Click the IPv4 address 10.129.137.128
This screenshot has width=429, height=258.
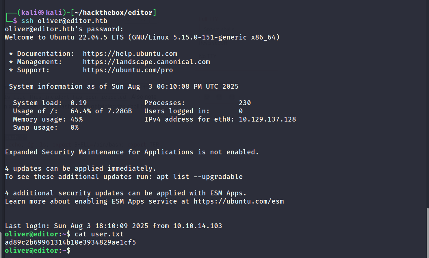click(x=267, y=119)
